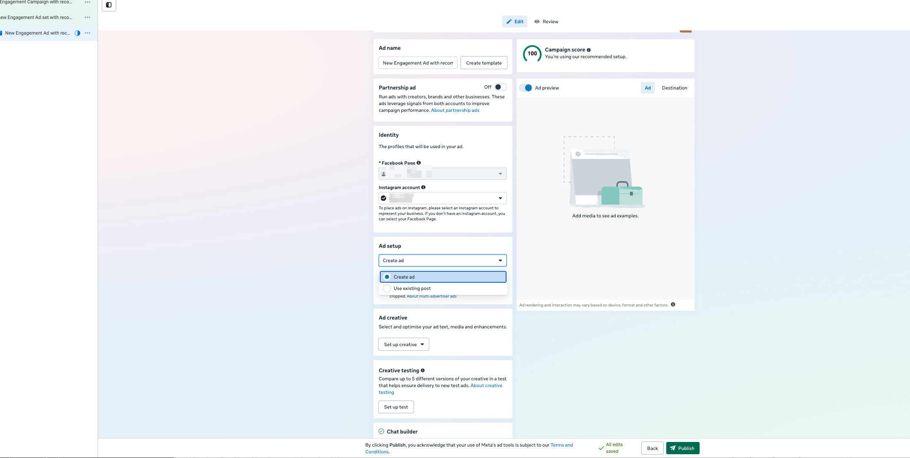The width and height of the screenshot is (910, 458).
Task: Turn off the Ad preview toggle
Action: (x=526, y=88)
